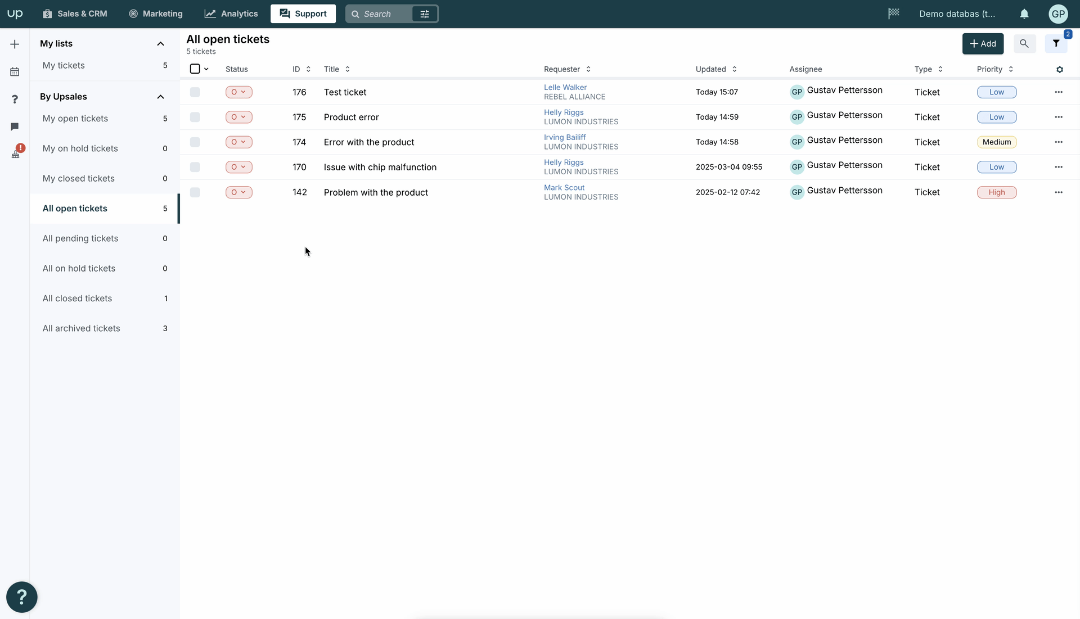Screen dimensions: 1080x619
Task: Open the chat bubble icon in the left sidebar
Action: pos(15,126)
